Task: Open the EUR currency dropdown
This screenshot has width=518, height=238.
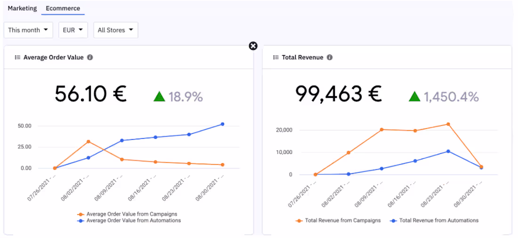Action: coord(73,30)
